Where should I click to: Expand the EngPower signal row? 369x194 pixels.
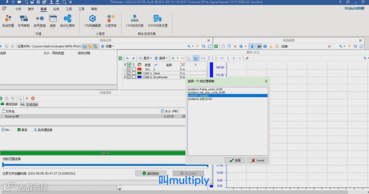click(x=125, y=77)
